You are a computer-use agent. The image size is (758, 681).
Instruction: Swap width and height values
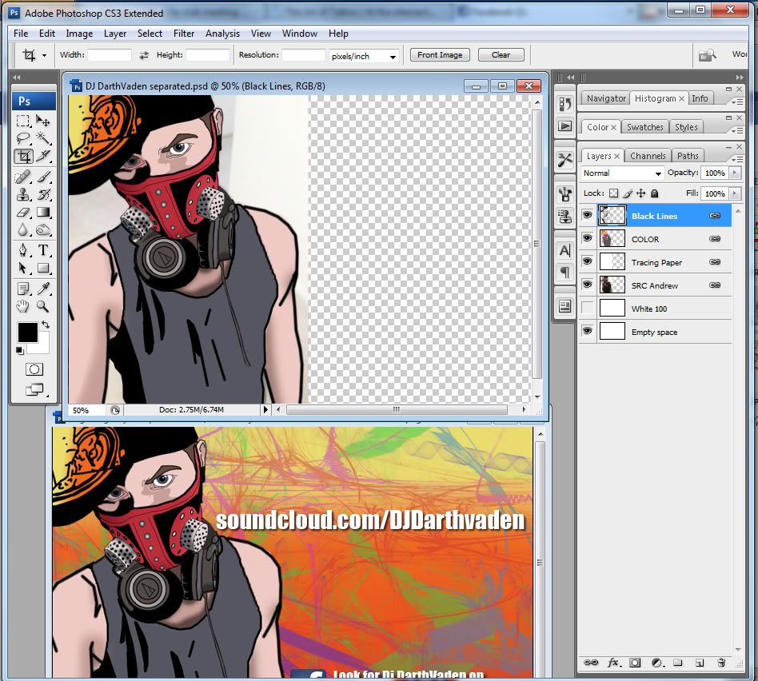click(x=144, y=56)
